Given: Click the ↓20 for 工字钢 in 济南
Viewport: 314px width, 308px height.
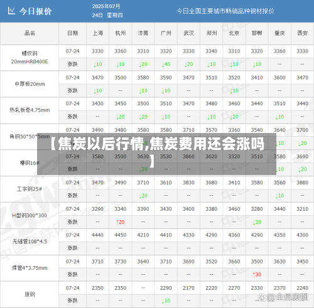Looking at the screenshot, I should tap(143, 196).
